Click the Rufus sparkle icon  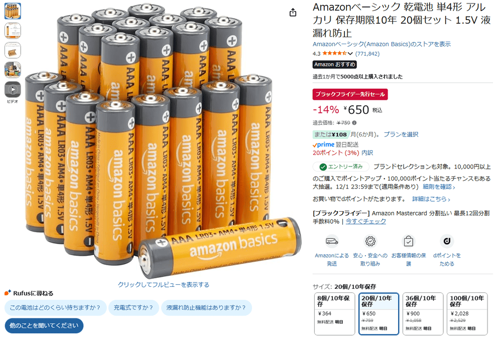point(8,293)
